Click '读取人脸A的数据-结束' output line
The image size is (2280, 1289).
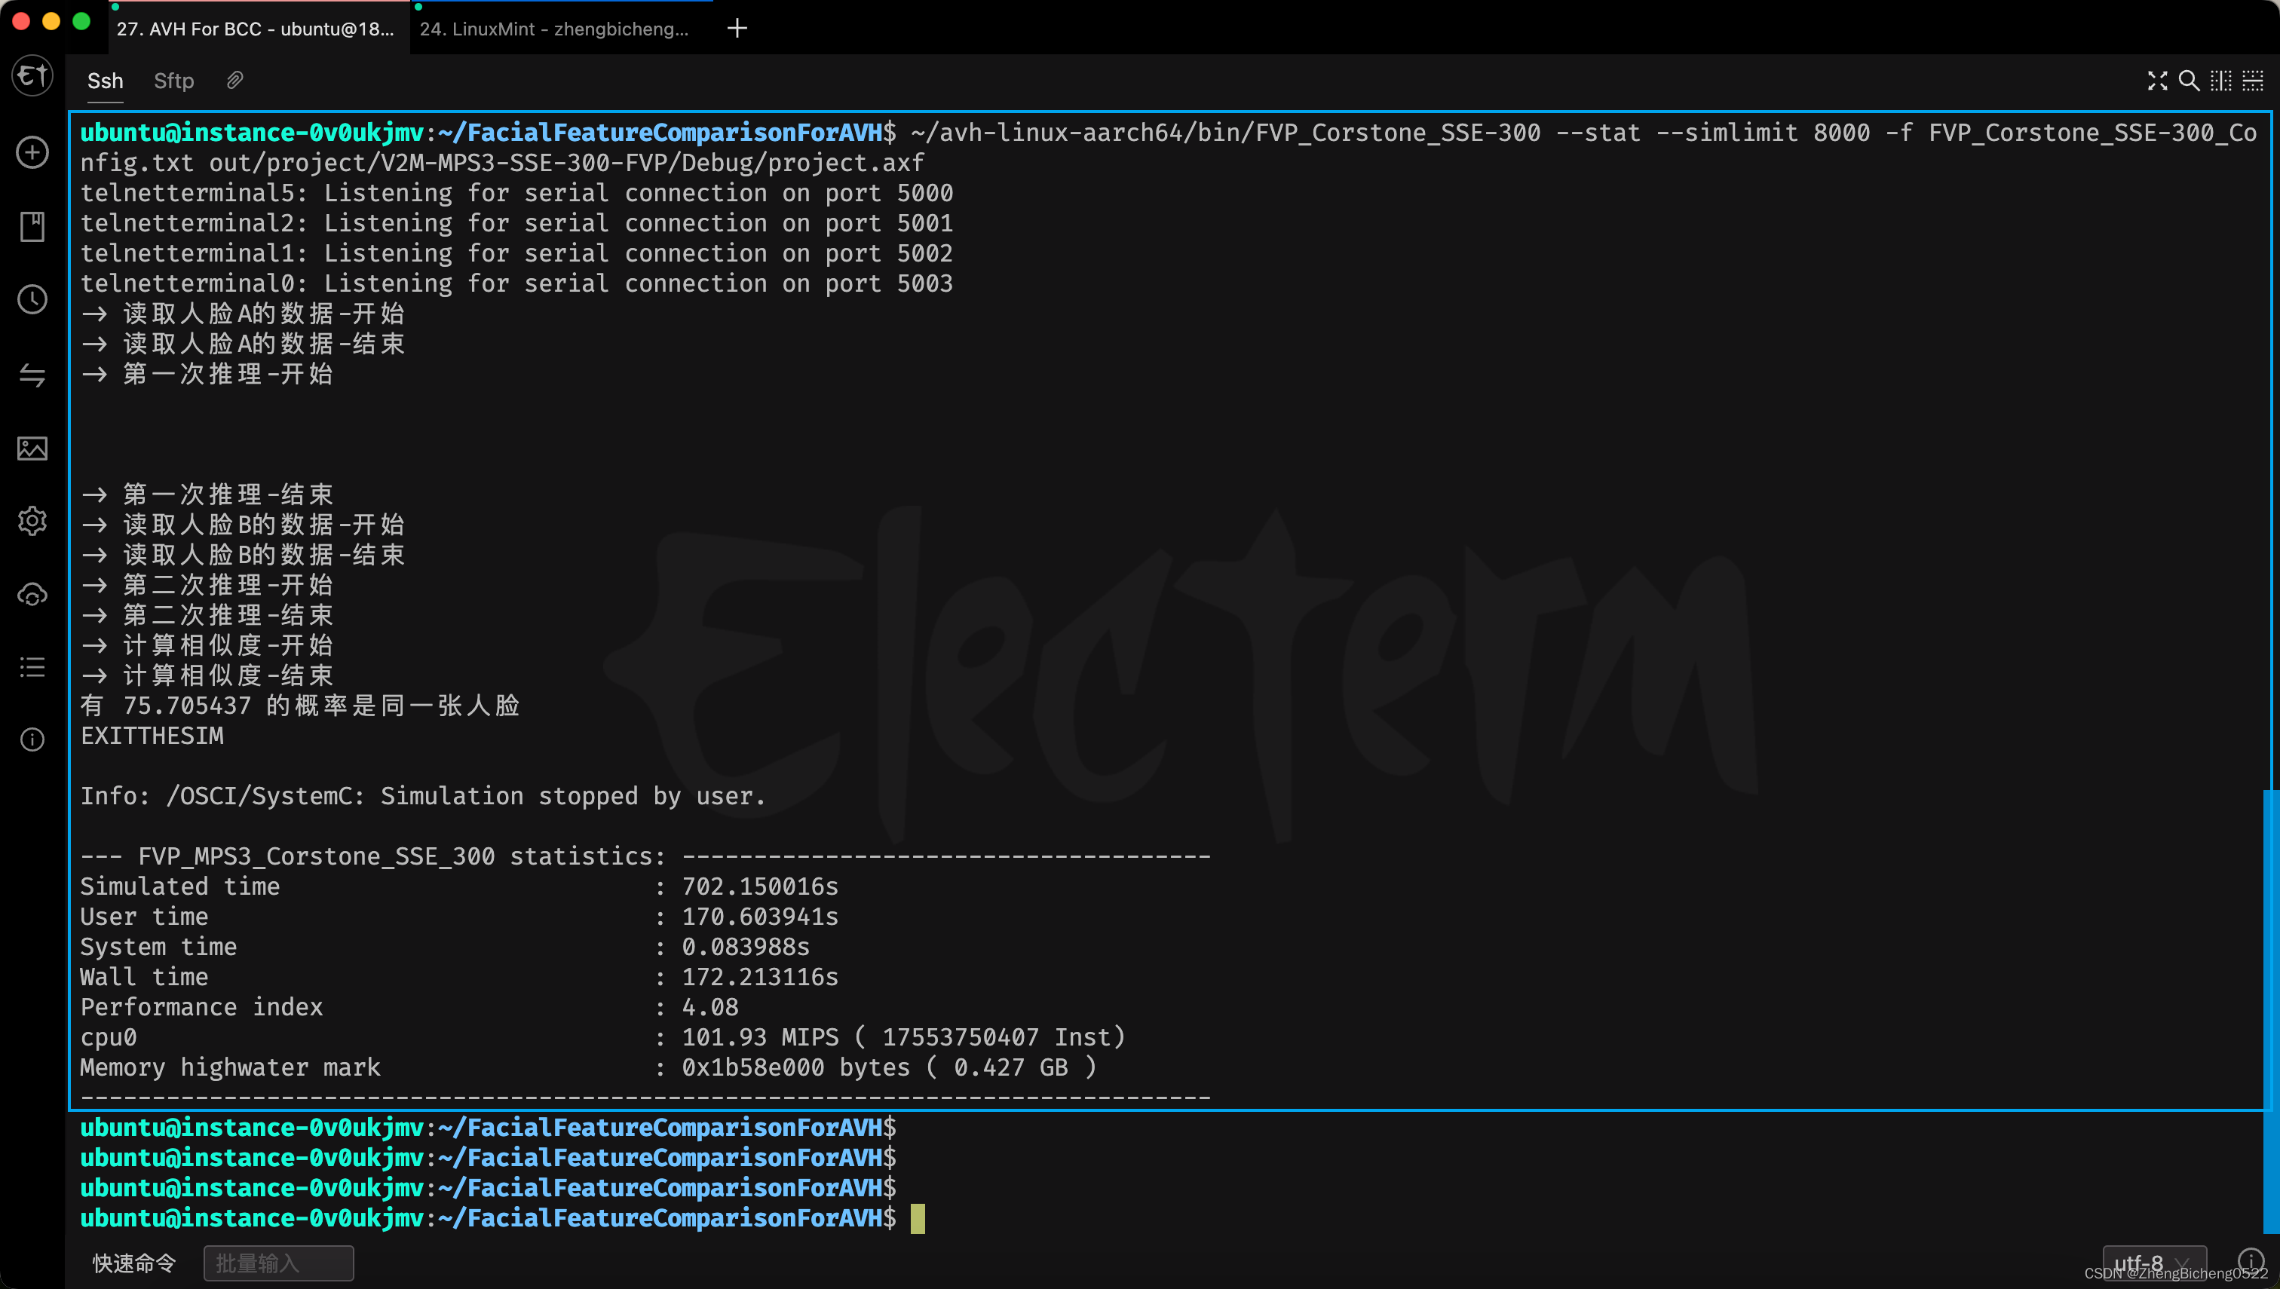(x=243, y=344)
